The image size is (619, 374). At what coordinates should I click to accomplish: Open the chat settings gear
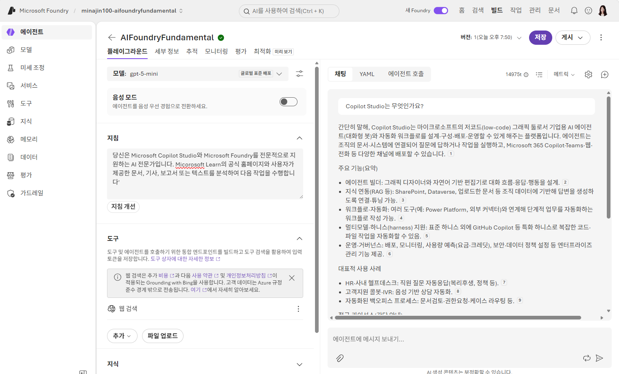(588, 74)
